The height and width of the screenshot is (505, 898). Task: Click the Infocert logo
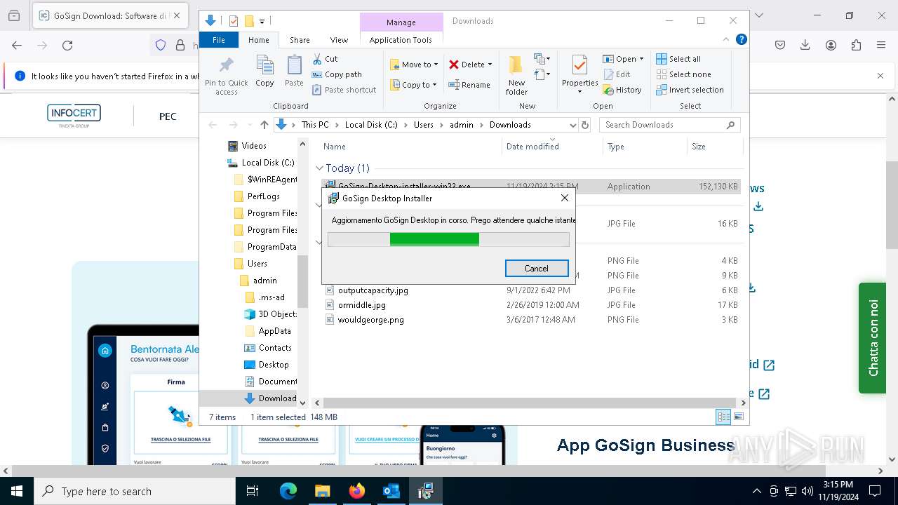74,115
